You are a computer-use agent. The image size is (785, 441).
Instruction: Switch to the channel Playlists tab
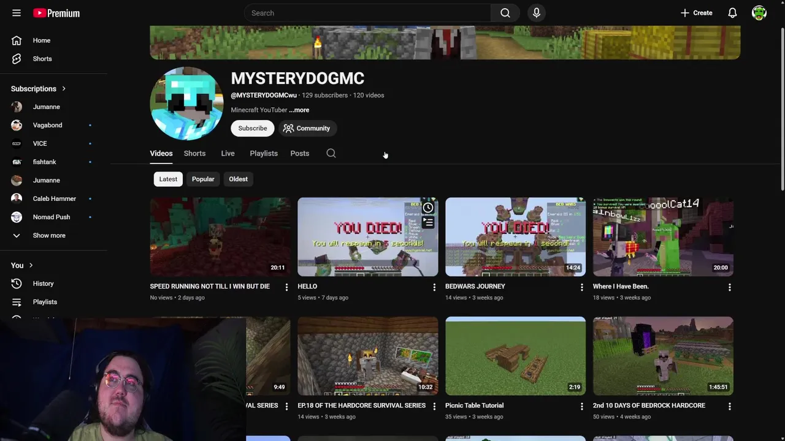pyautogui.click(x=264, y=154)
